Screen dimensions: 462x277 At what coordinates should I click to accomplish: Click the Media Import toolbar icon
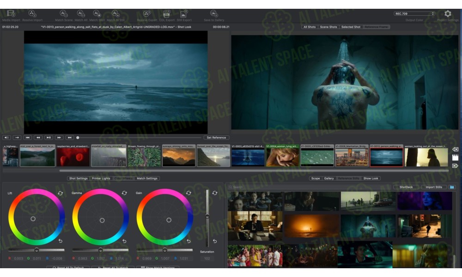[x=11, y=13]
